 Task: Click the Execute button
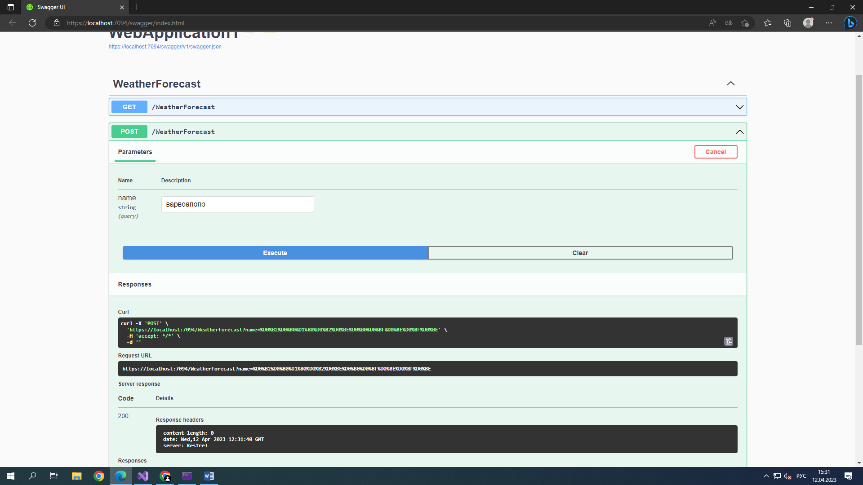[x=275, y=253]
